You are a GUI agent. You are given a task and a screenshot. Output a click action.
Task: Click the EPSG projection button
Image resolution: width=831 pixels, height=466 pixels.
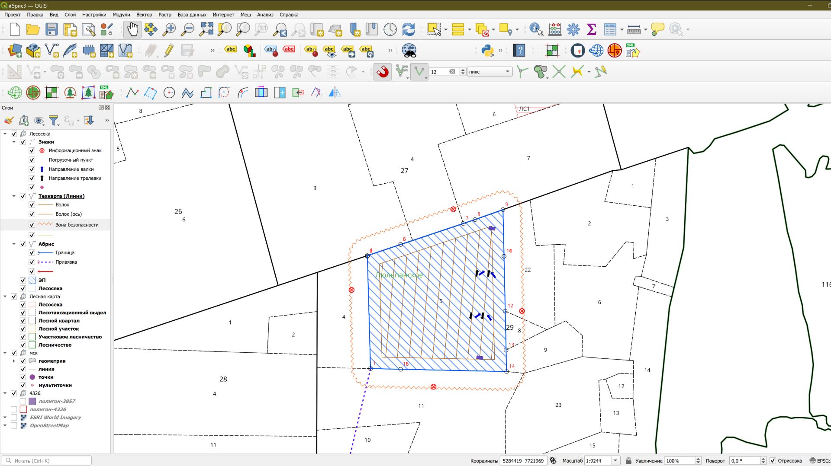(x=819, y=461)
